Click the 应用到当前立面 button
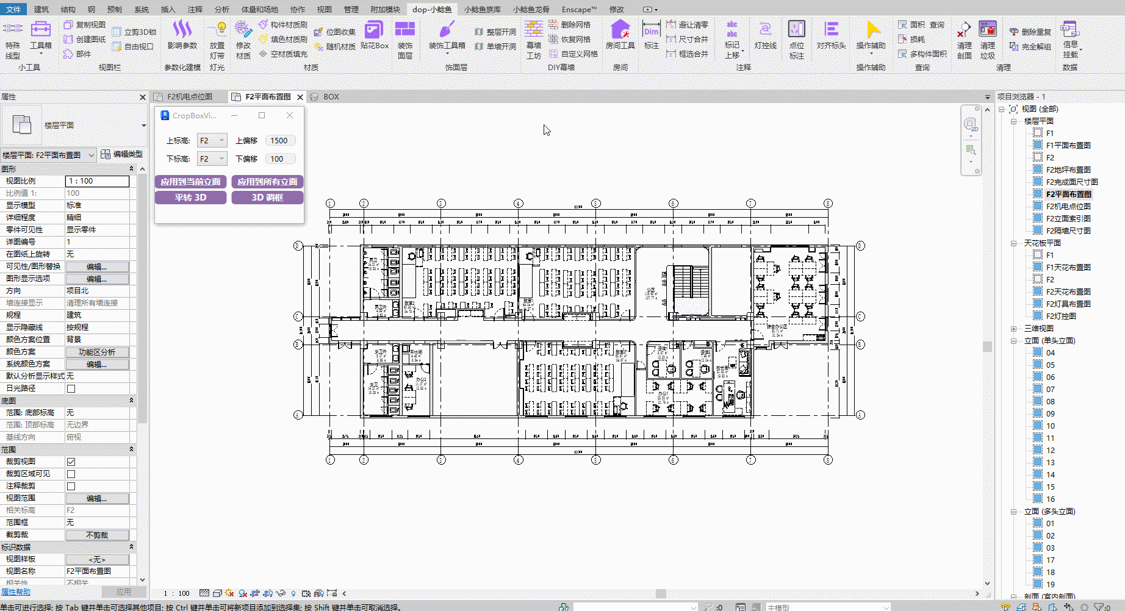The image size is (1125, 611). click(190, 182)
